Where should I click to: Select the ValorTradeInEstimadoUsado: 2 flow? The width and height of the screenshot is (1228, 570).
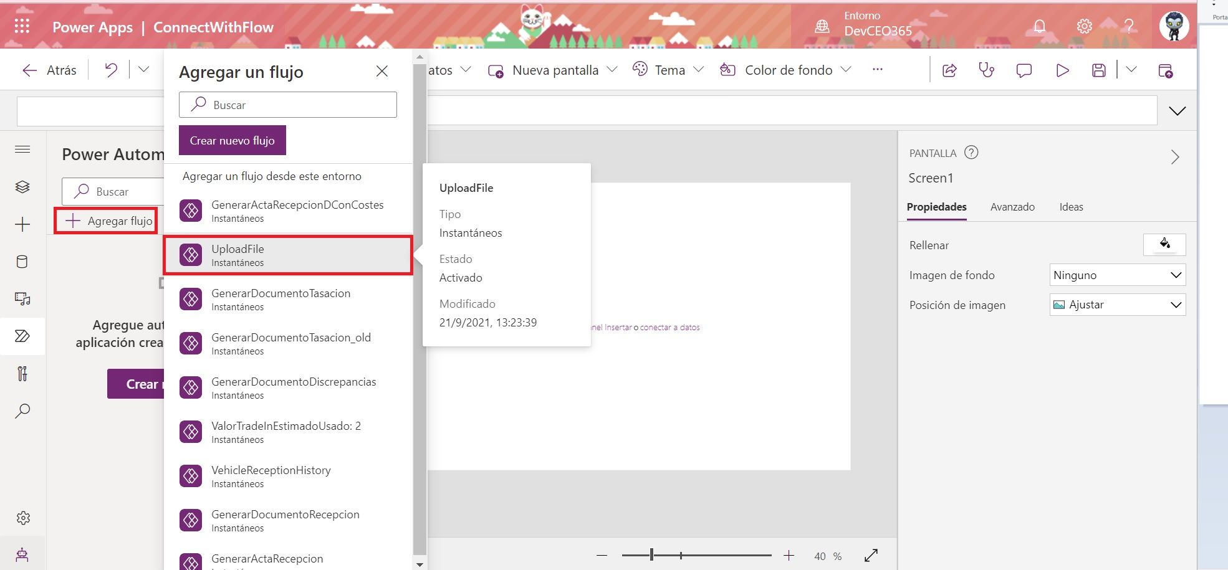[x=288, y=432]
